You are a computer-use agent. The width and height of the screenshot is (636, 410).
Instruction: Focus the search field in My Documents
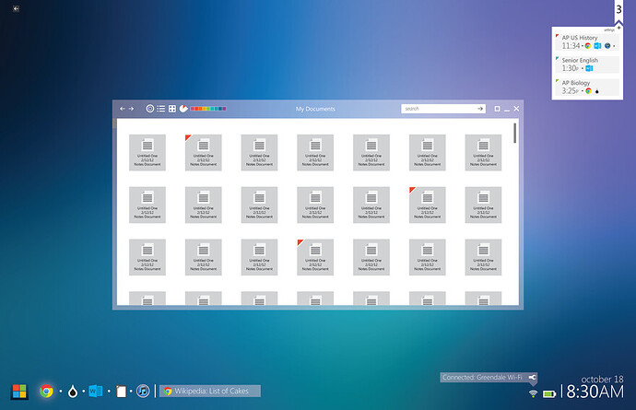[439, 109]
